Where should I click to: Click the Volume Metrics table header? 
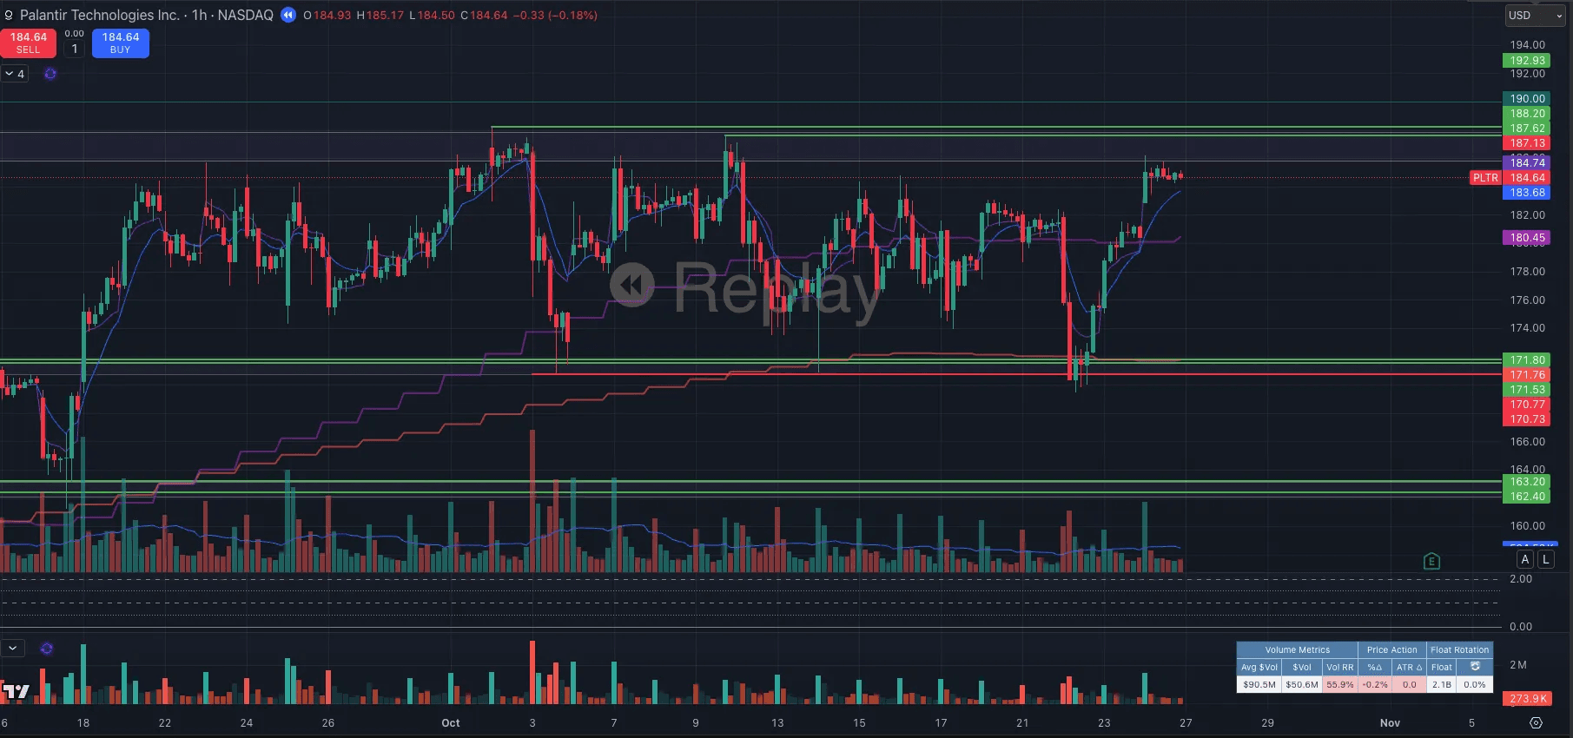click(1297, 649)
